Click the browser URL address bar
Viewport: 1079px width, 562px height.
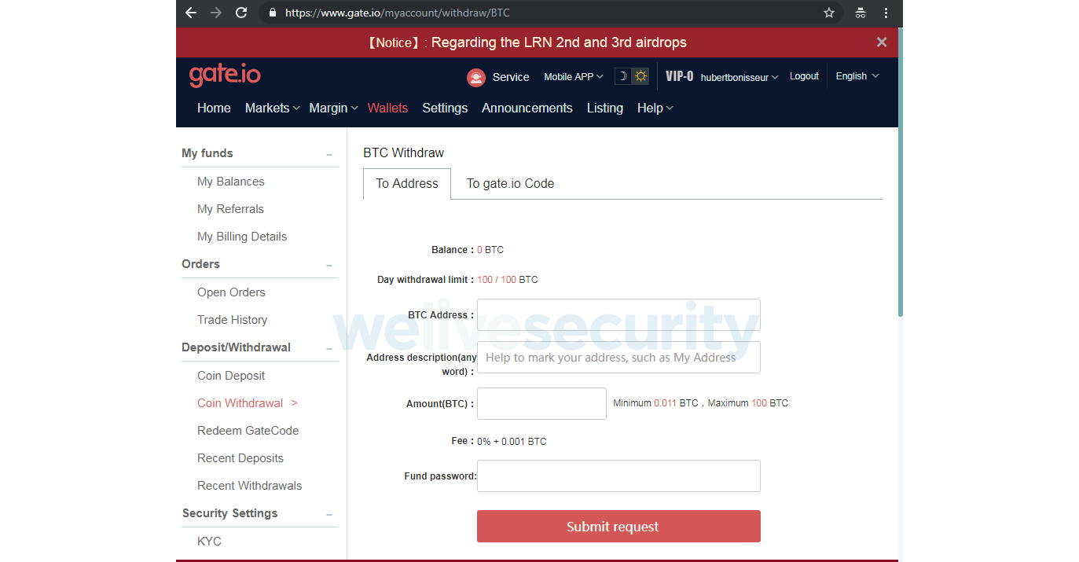550,13
